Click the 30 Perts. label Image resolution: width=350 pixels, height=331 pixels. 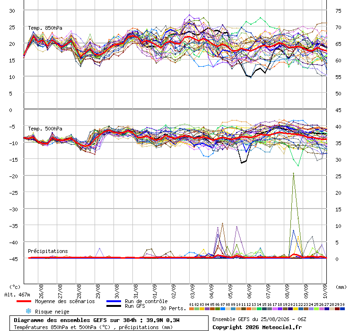coord(173,308)
